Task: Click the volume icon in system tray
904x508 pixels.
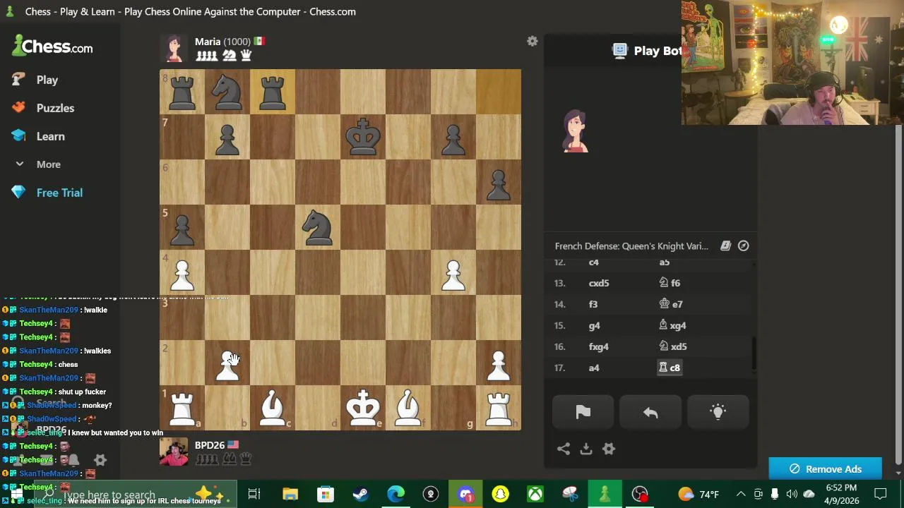Action: (x=792, y=494)
